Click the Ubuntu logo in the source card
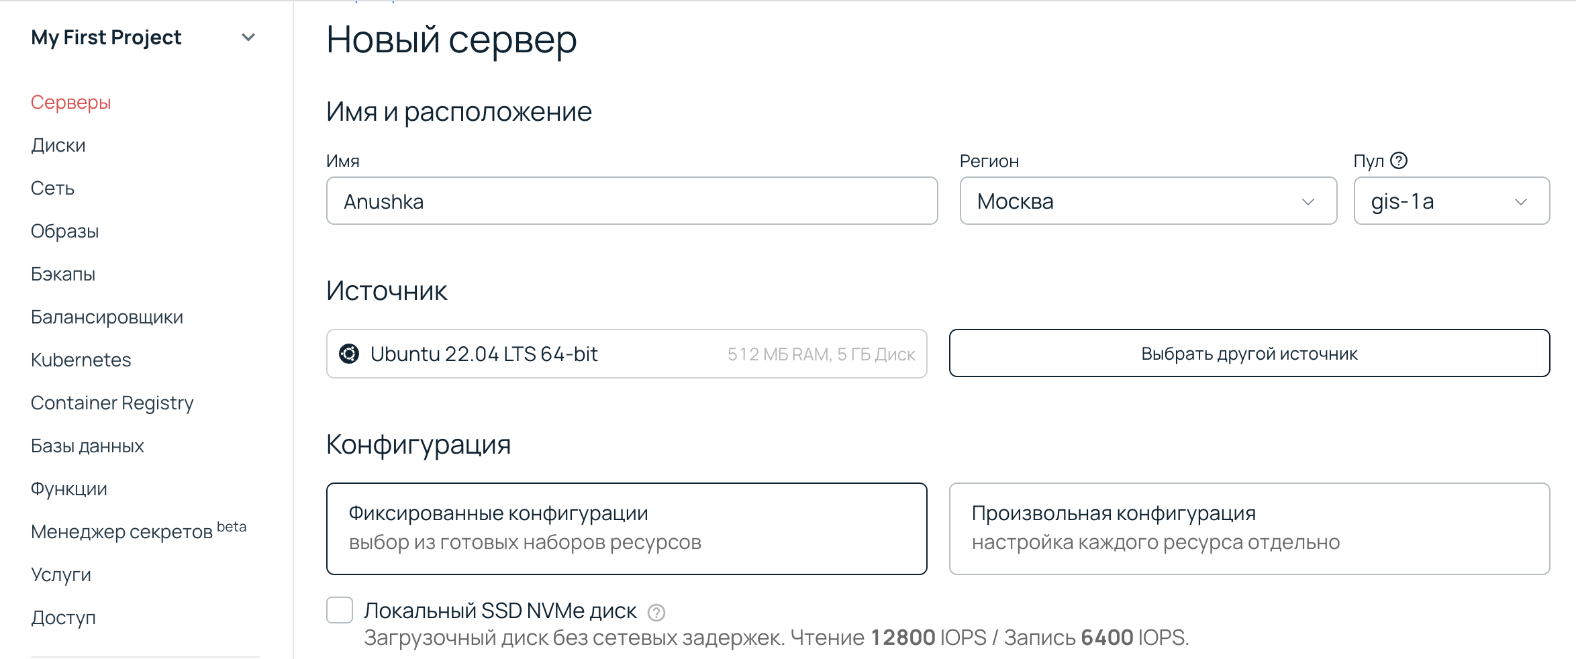The width and height of the screenshot is (1576, 659). click(349, 354)
